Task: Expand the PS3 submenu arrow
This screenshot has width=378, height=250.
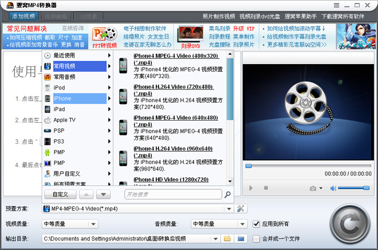Action: point(110,141)
